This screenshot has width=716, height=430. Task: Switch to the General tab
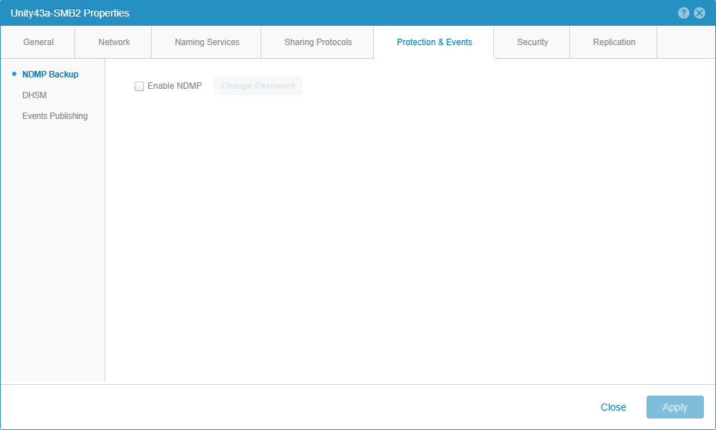pos(39,42)
